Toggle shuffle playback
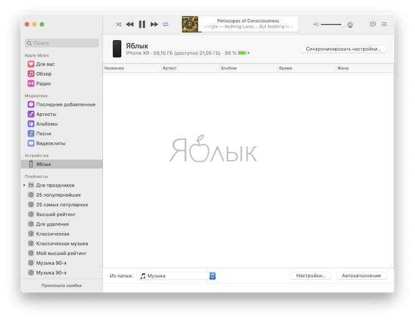Screen dimensions: 415x320 118,24
